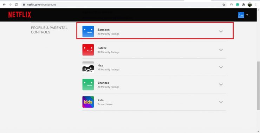Click the page vertical scrollbar thumb
Screen dimensions: 260x133
point(258,85)
